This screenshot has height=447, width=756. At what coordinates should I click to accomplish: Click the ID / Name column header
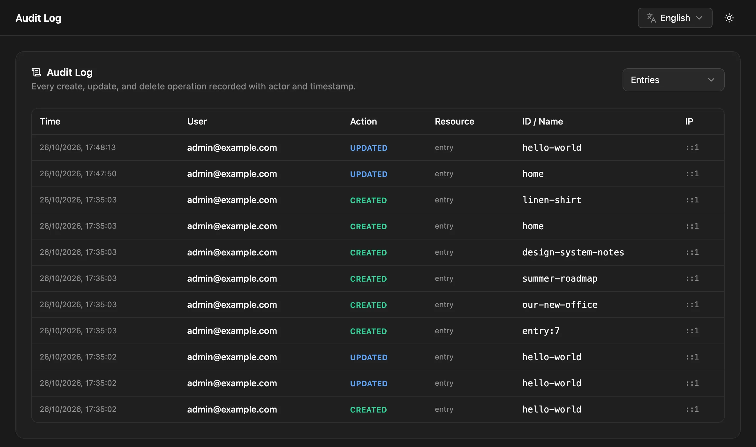tap(542, 121)
